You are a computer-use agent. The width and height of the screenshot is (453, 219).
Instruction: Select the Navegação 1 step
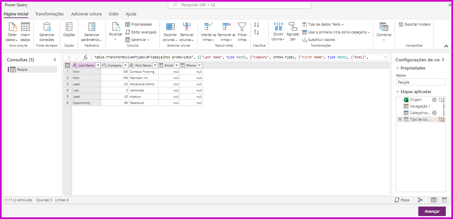point(420,106)
